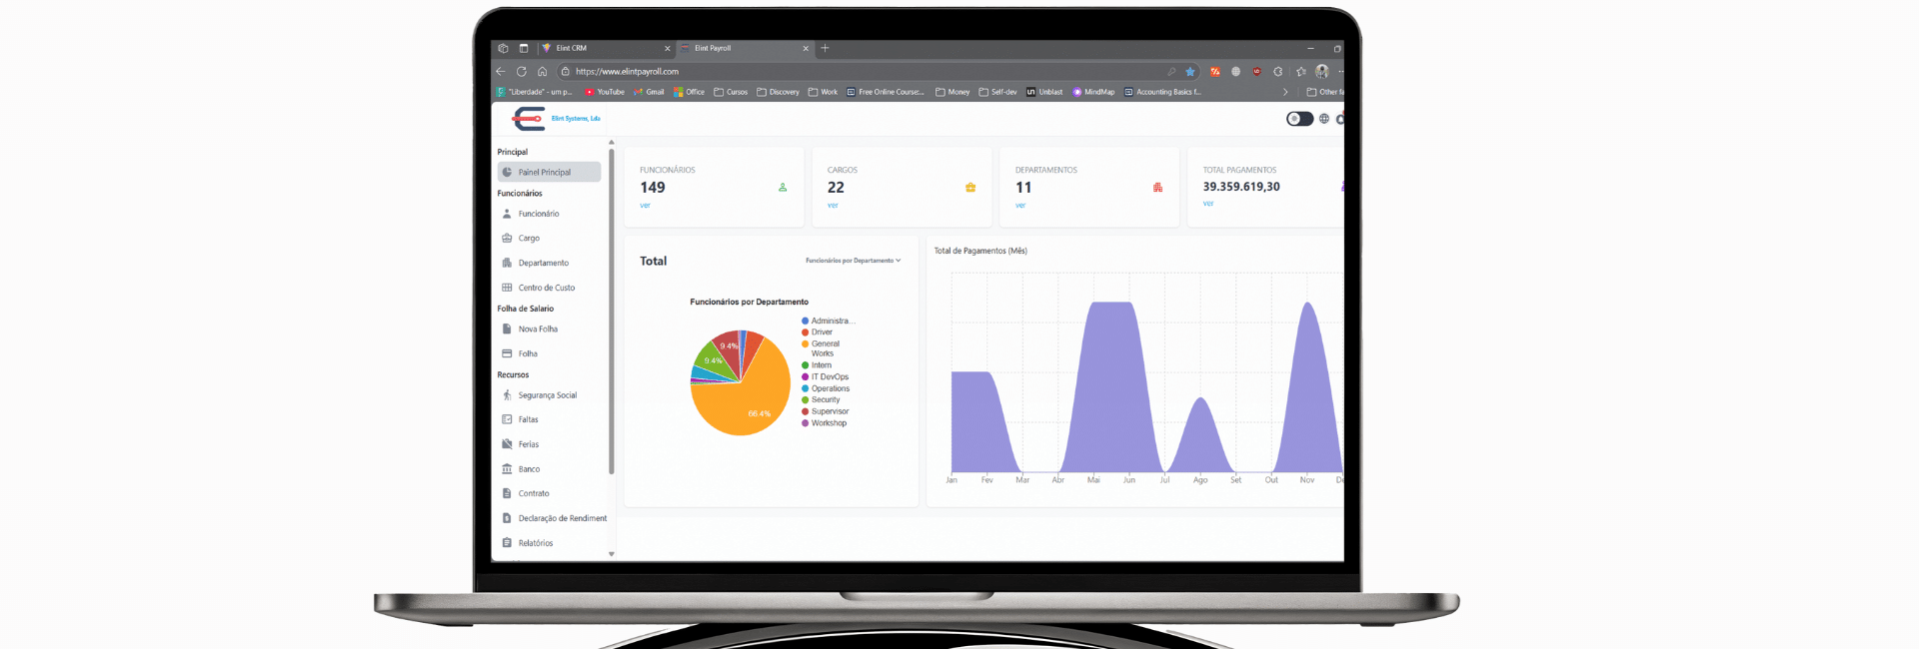Click the red Departamentos card icon

pos(1157,188)
